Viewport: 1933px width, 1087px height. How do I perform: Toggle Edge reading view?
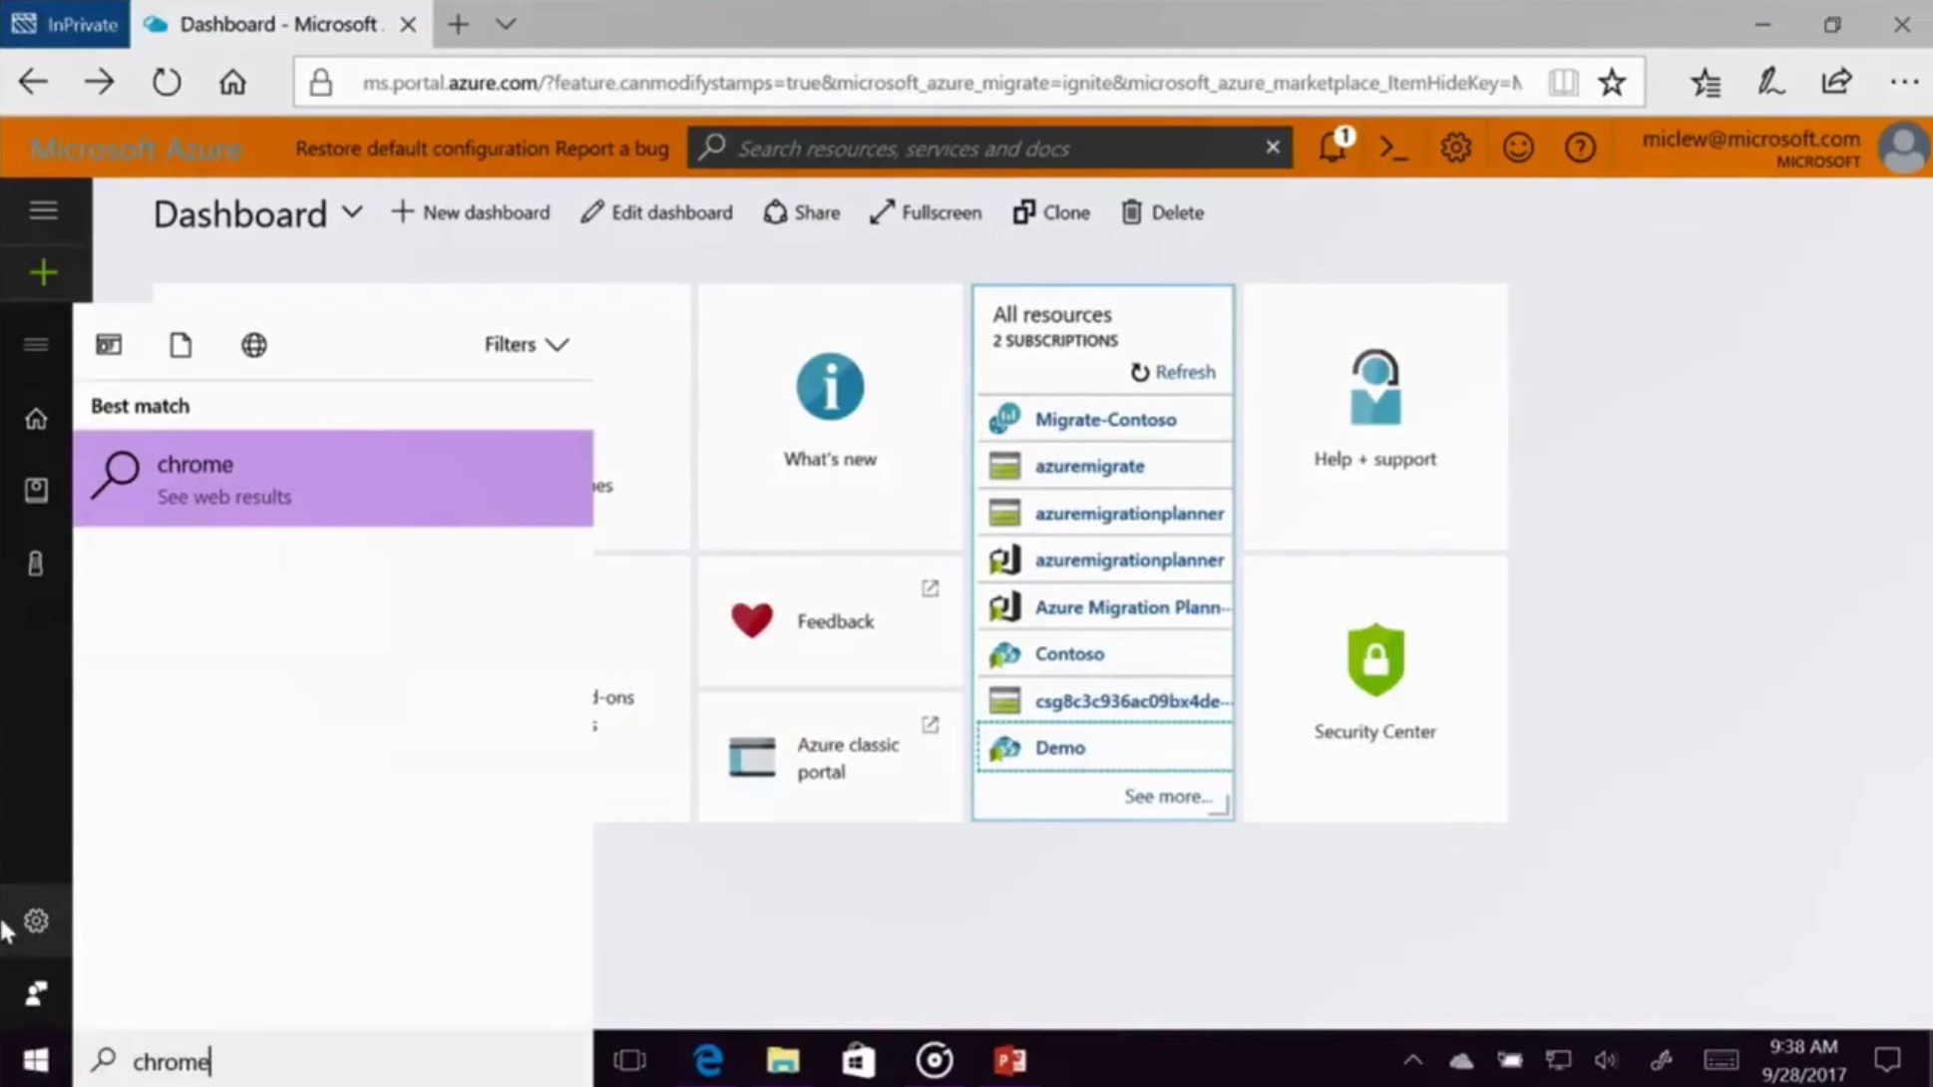(1563, 82)
